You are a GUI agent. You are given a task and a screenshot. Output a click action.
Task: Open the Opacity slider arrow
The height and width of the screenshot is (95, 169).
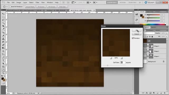(x=167, y=33)
